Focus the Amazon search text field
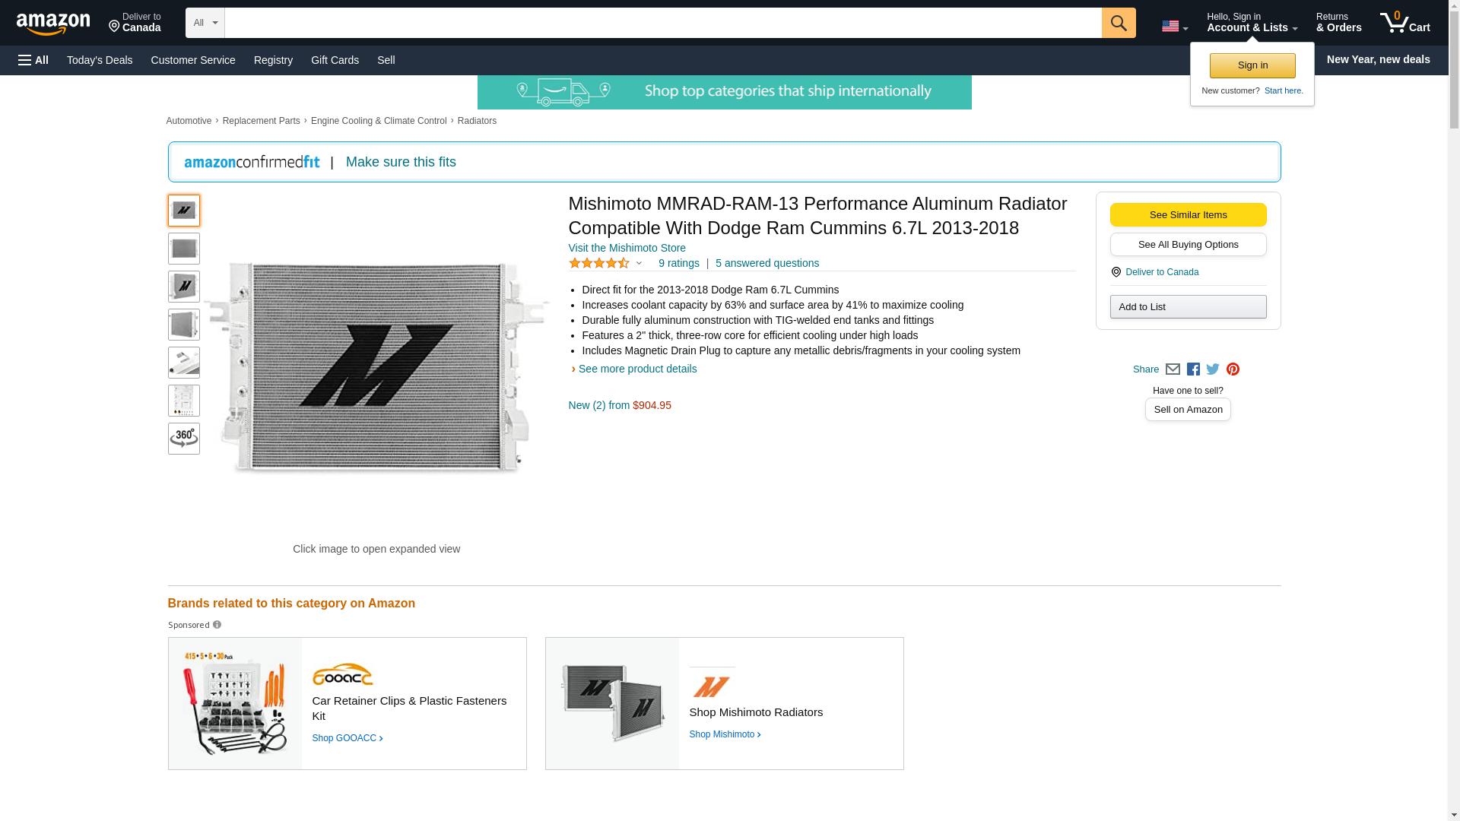The width and height of the screenshot is (1460, 821). (662, 23)
